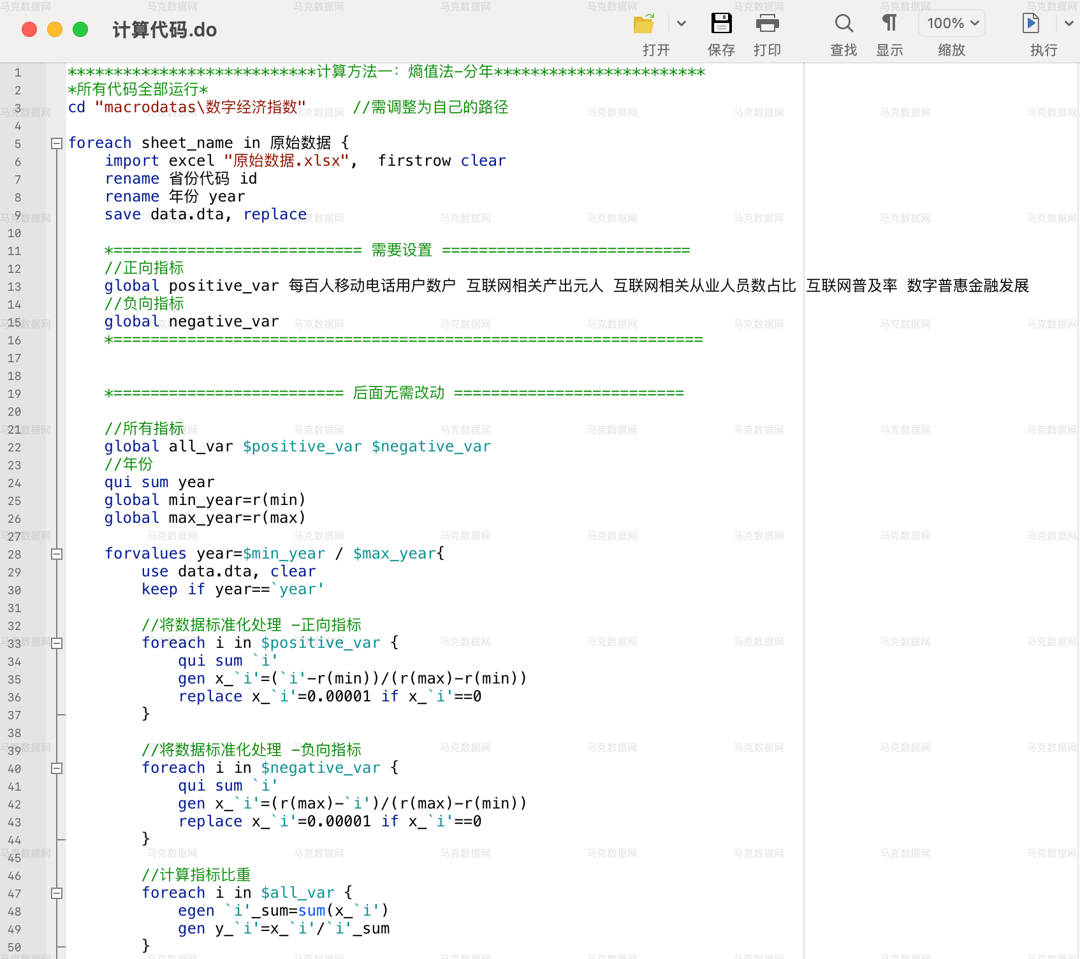Click the green fullscreen window button
This screenshot has height=959, width=1080.
[x=80, y=29]
